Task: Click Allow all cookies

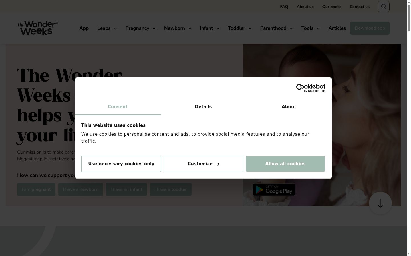Action: point(285,164)
